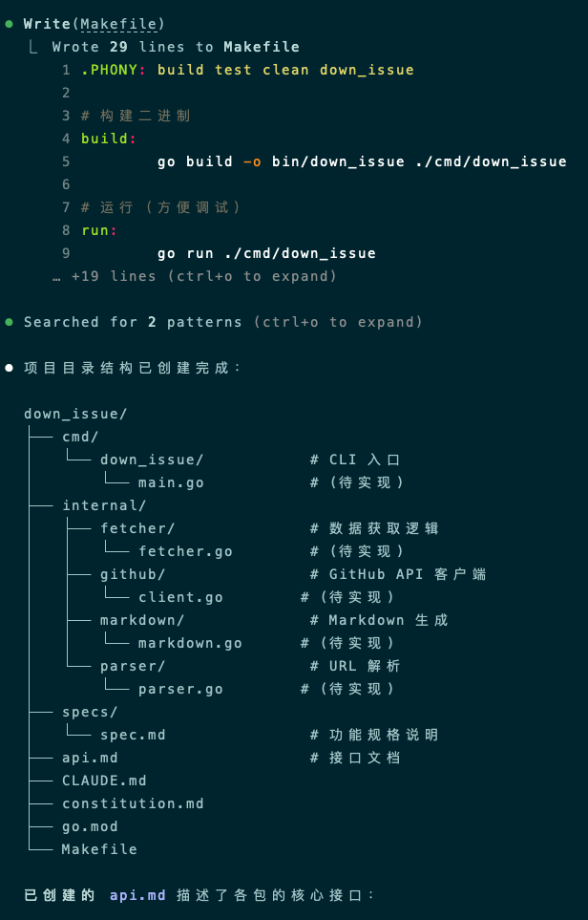
Task: Click the white bullet before 项目目录结构已创建完成
Action: click(x=10, y=368)
